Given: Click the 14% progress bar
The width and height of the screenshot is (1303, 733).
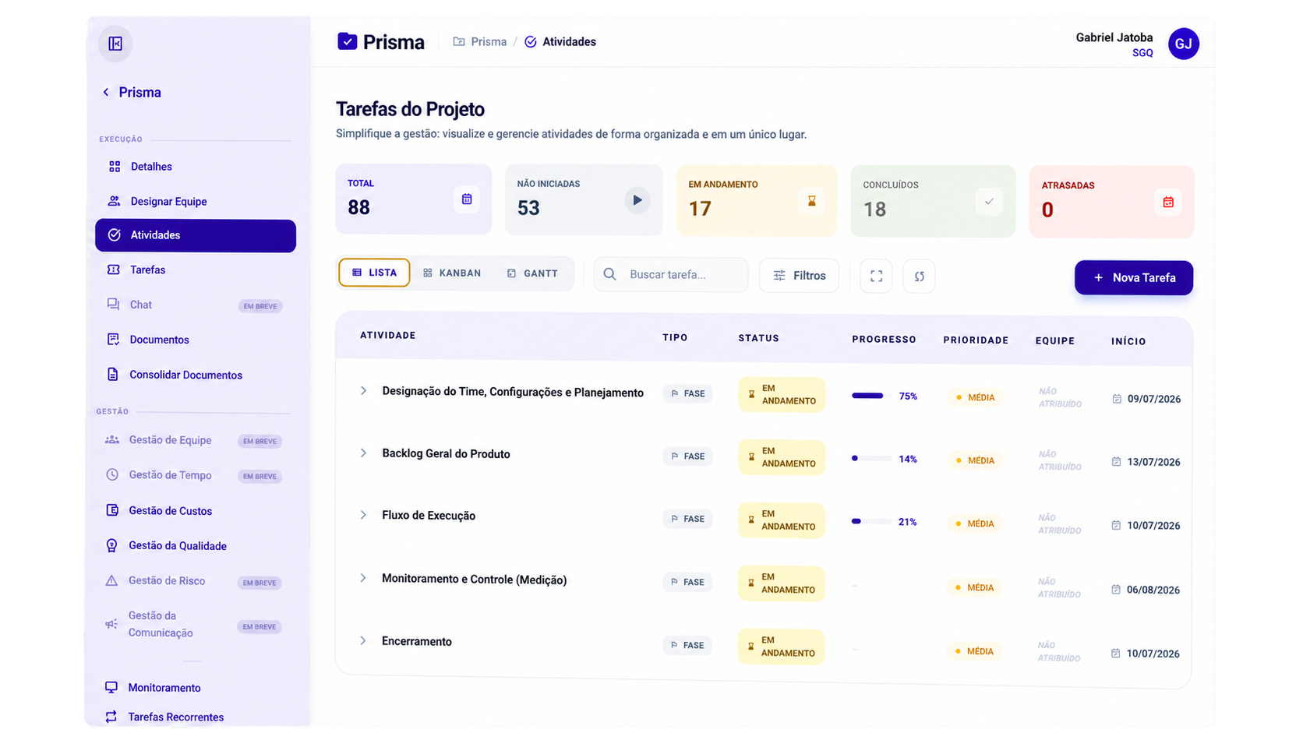Looking at the screenshot, I should pos(871,459).
